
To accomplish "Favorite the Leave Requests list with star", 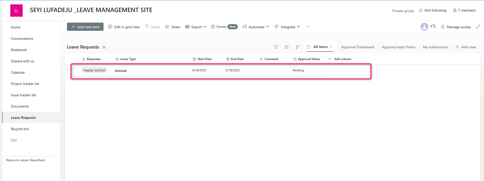I will (x=104, y=47).
